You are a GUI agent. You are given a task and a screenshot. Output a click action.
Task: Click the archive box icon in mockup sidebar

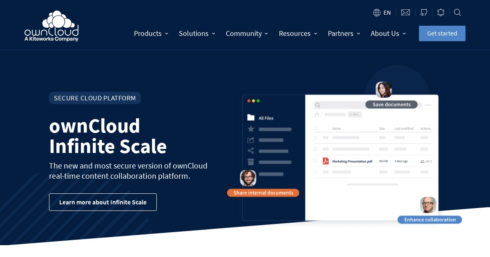click(x=251, y=162)
